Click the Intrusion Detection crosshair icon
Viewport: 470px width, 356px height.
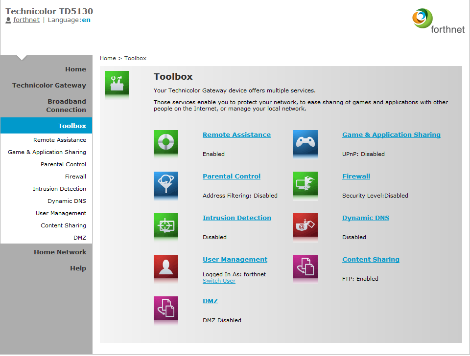tap(166, 225)
